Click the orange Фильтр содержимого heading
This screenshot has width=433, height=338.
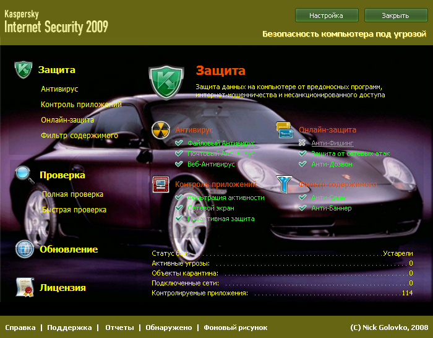338,184
